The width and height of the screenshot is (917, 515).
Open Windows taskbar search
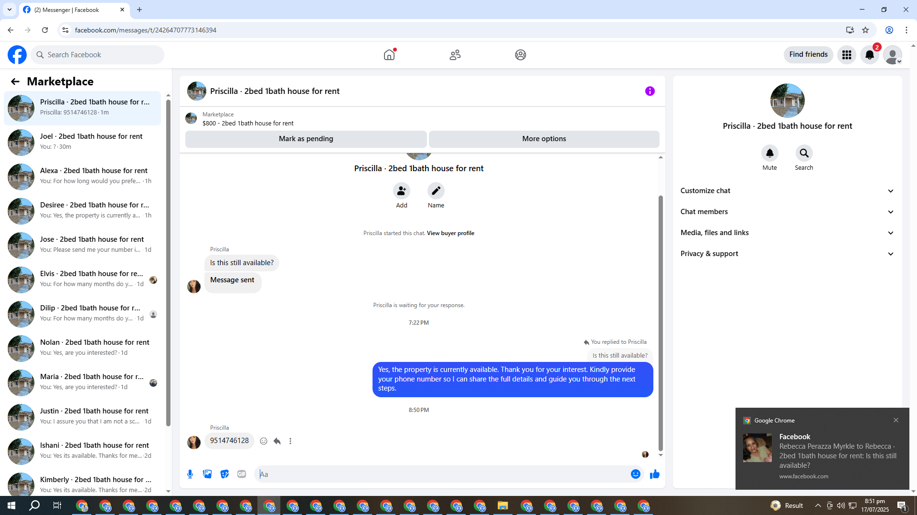point(34,505)
